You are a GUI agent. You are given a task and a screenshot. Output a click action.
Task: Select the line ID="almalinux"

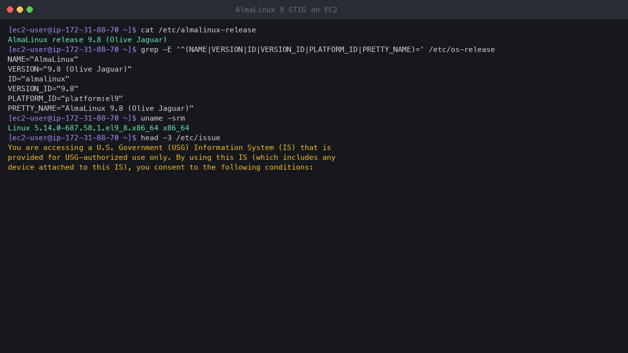(x=39, y=79)
